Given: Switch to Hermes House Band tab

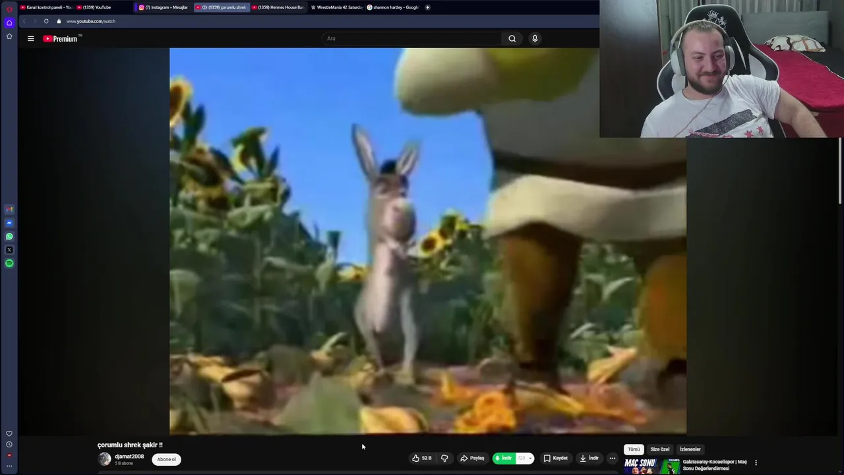Looking at the screenshot, I should (278, 7).
